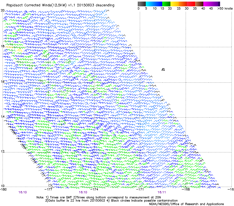This screenshot has height=206, width=234.
Task: Click the purple '18:11' time label
Action: pyautogui.click(x=162, y=192)
